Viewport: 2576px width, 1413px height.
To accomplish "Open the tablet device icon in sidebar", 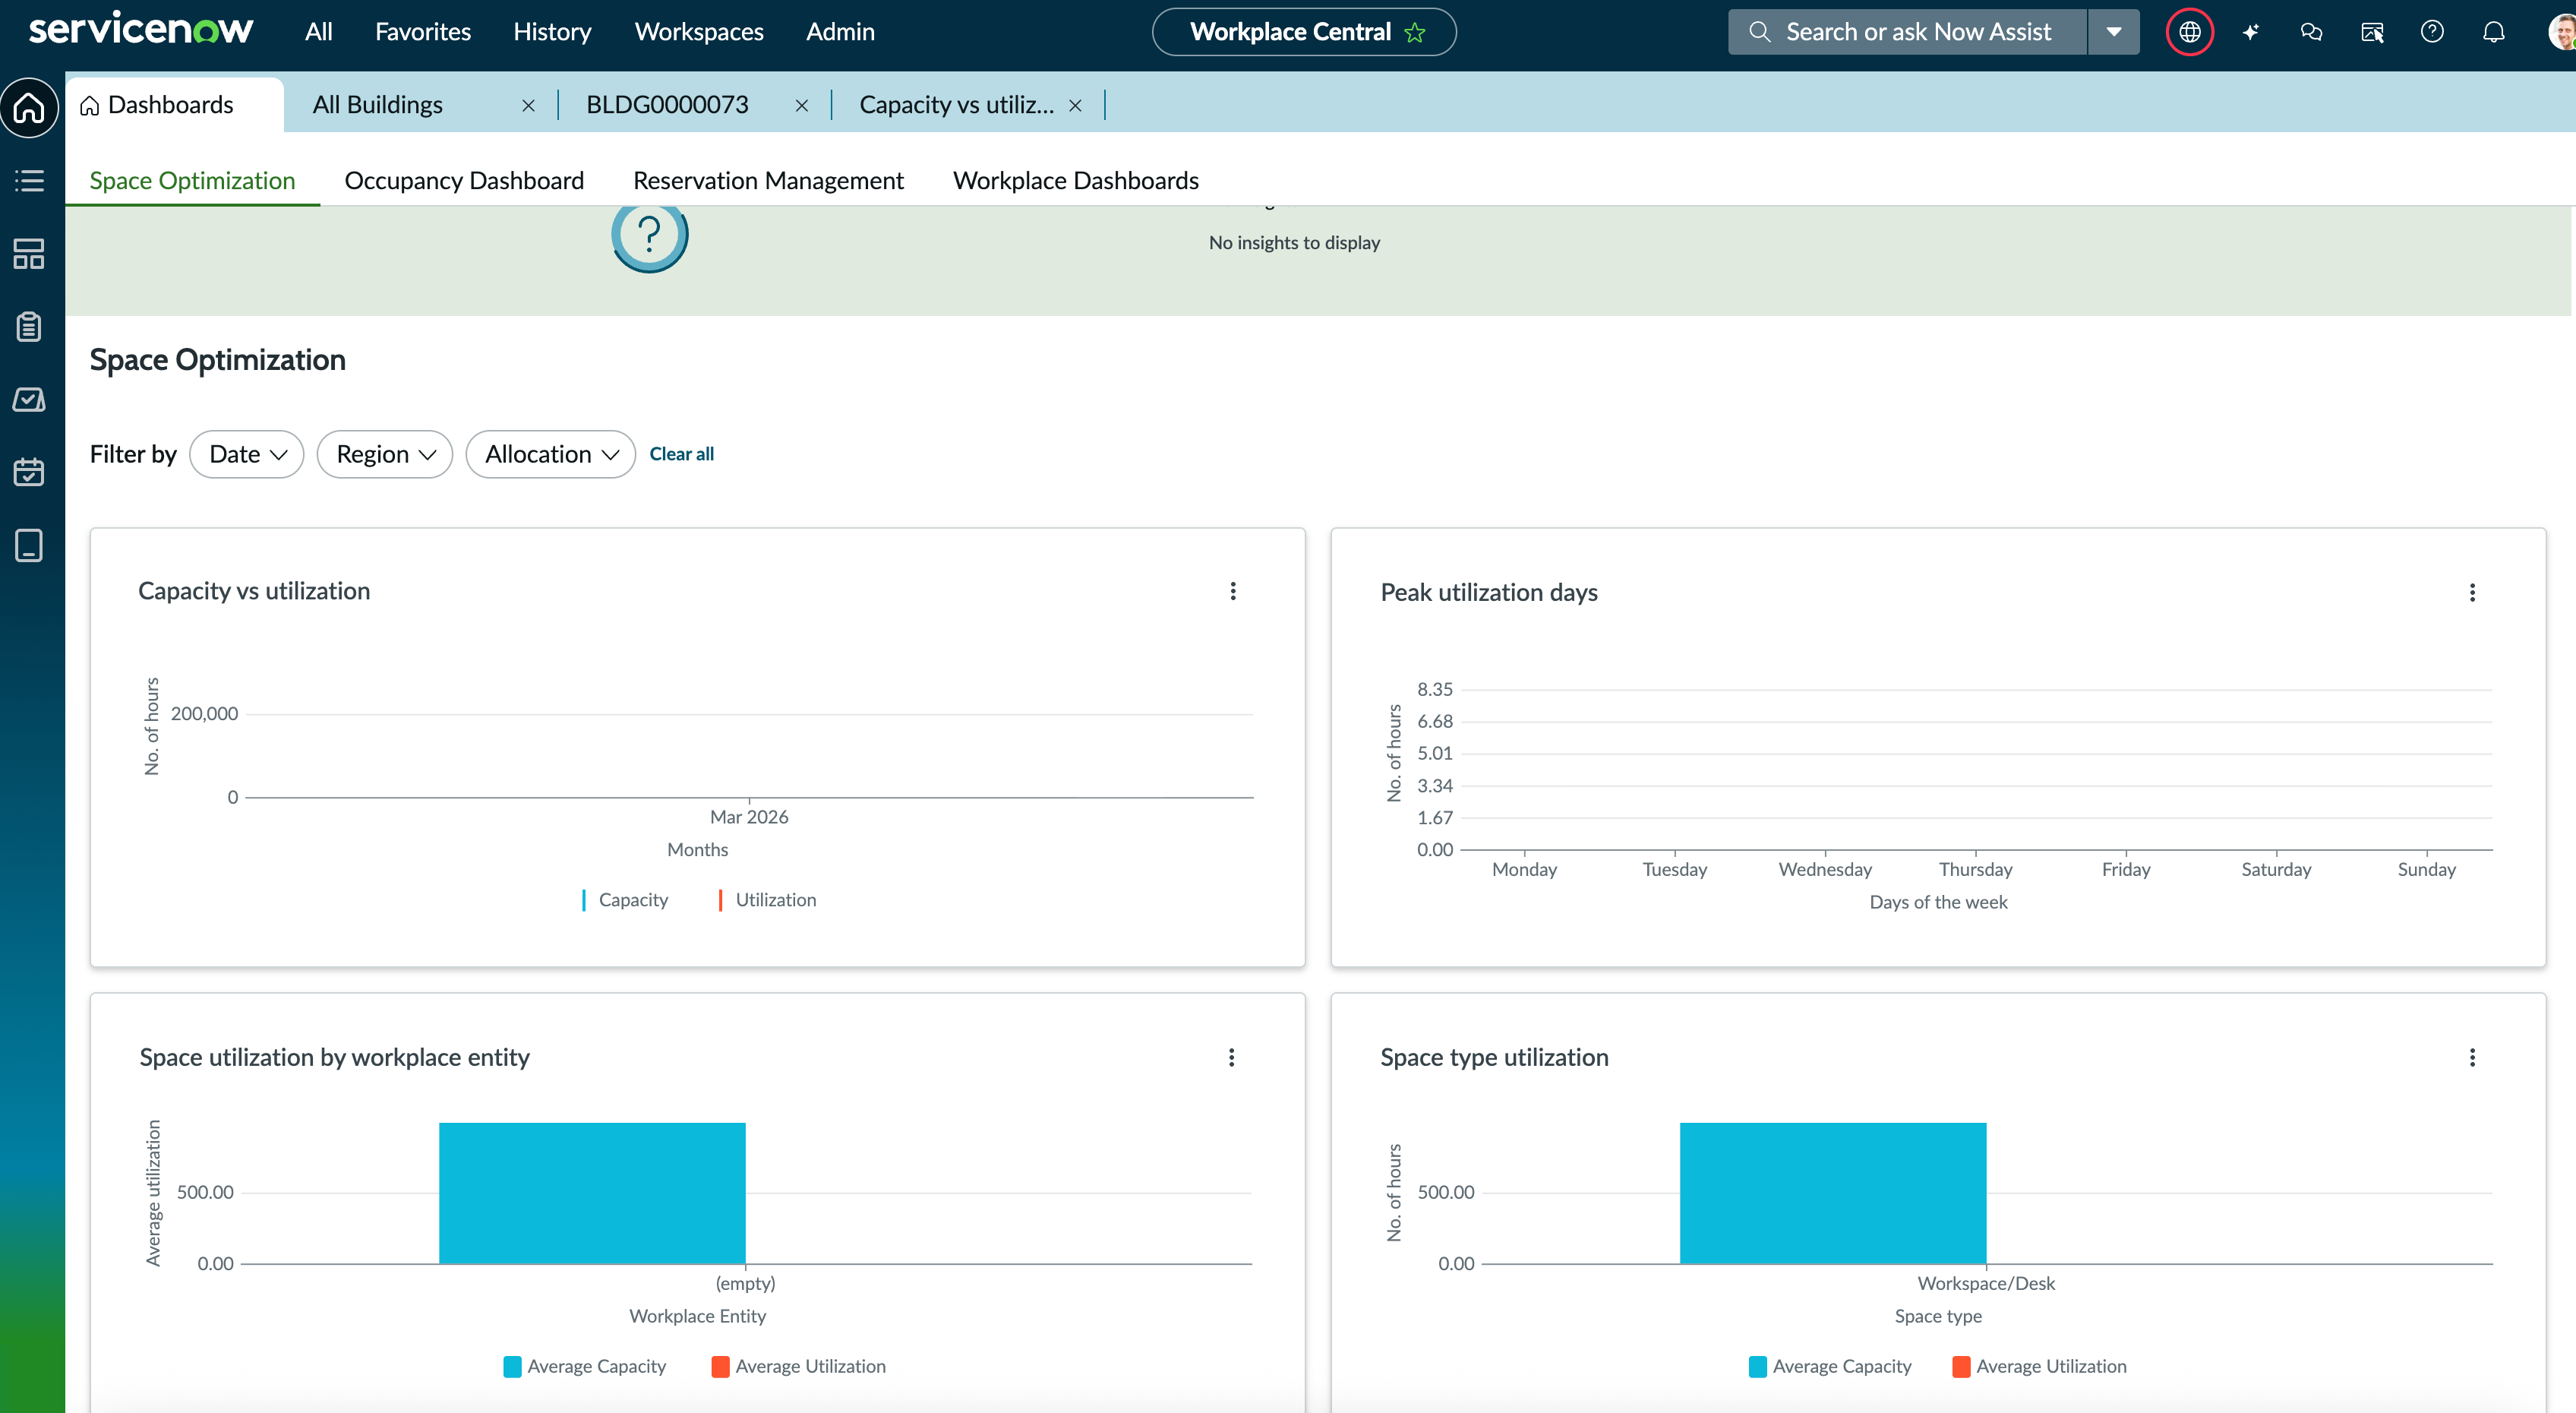I will [29, 545].
